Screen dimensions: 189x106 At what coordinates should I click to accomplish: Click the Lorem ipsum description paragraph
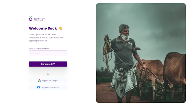pyautogui.click(x=46, y=37)
